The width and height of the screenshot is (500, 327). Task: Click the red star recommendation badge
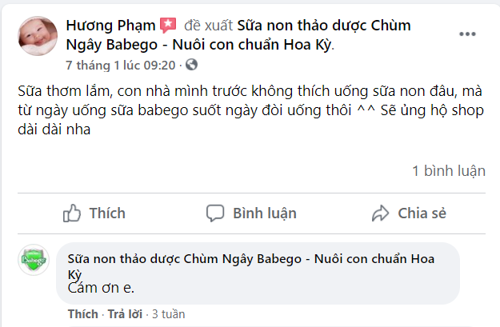coord(168,26)
